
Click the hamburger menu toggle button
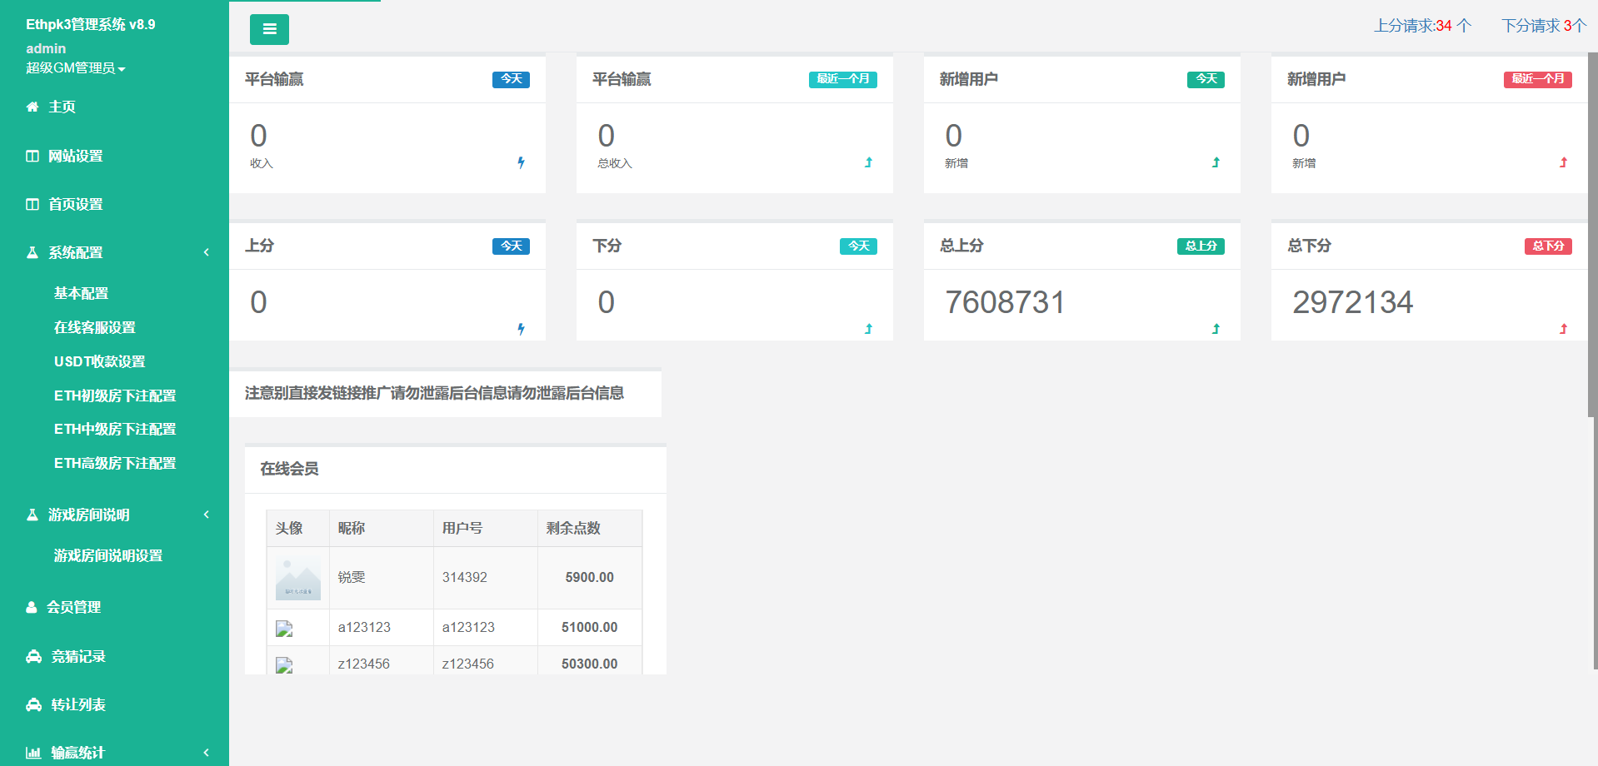tap(269, 29)
